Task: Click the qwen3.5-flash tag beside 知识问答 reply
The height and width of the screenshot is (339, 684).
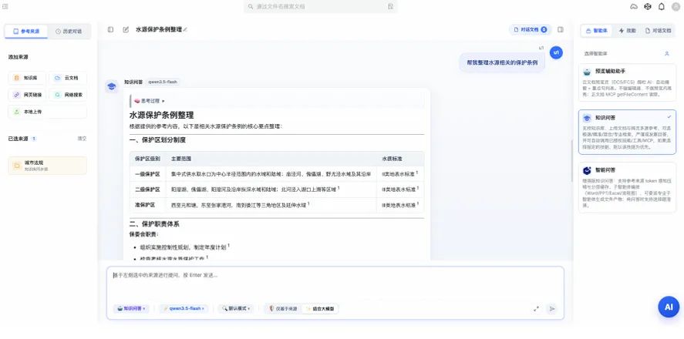Action: click(x=162, y=82)
